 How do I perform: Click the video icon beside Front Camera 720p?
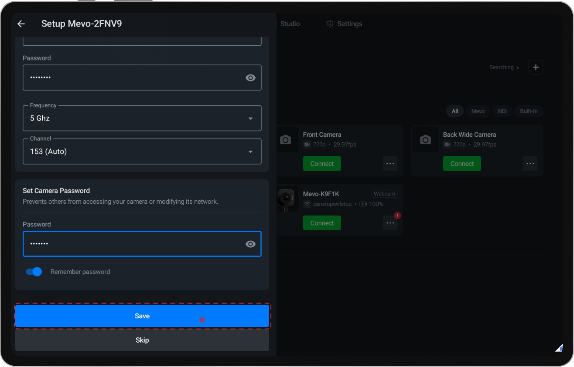(x=307, y=145)
